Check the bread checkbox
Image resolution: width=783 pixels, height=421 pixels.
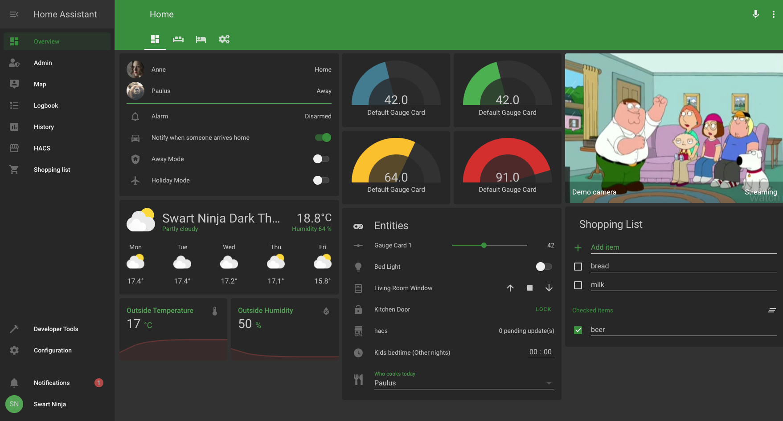point(578,267)
